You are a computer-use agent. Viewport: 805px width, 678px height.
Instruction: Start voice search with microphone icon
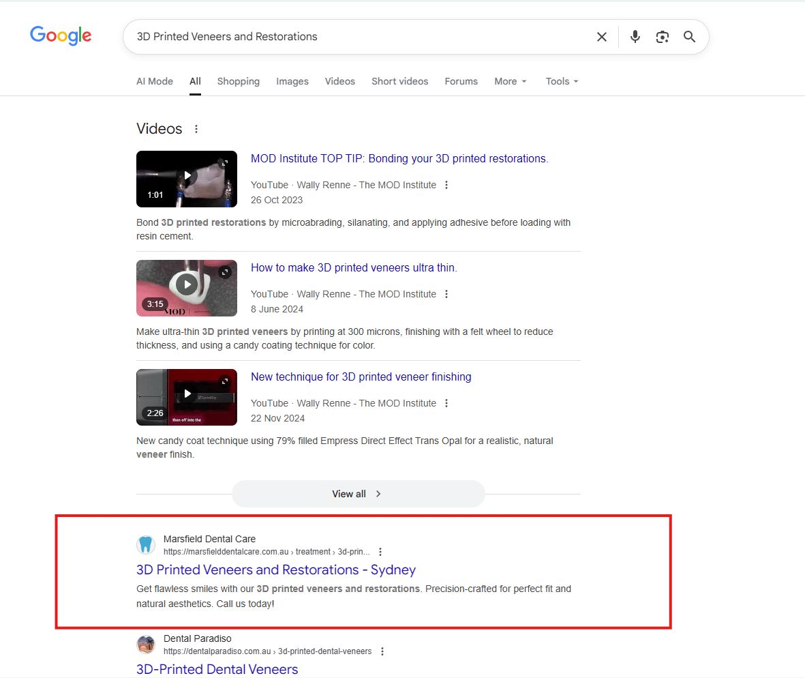tap(635, 37)
